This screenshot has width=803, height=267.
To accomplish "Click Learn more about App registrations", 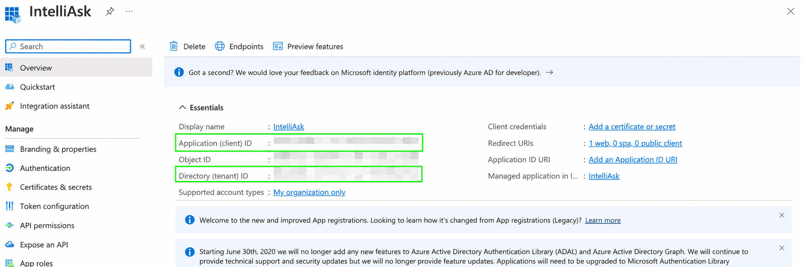I will 603,220.
